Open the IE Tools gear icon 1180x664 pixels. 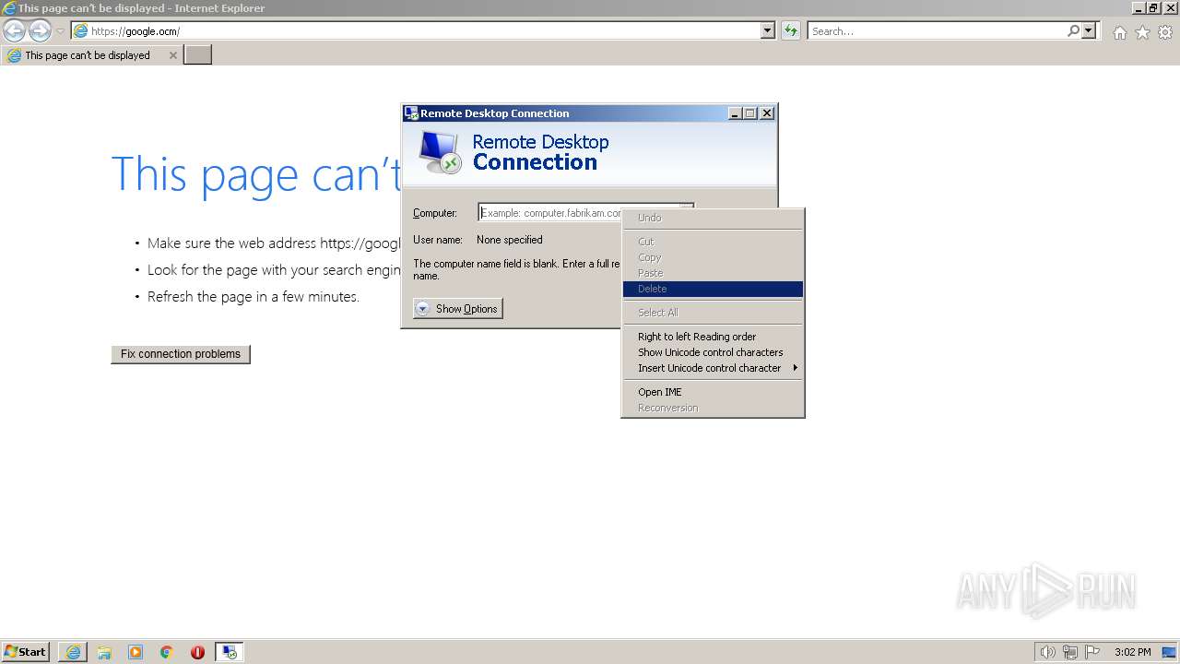click(1165, 32)
